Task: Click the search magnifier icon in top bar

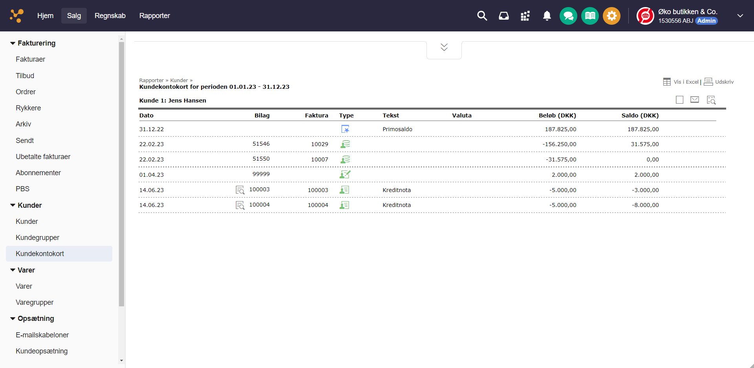Action: 482,16
